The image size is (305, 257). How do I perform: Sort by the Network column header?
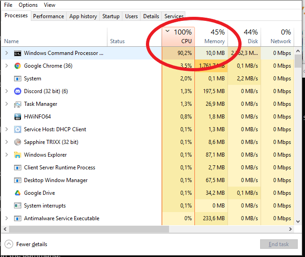(x=277, y=37)
